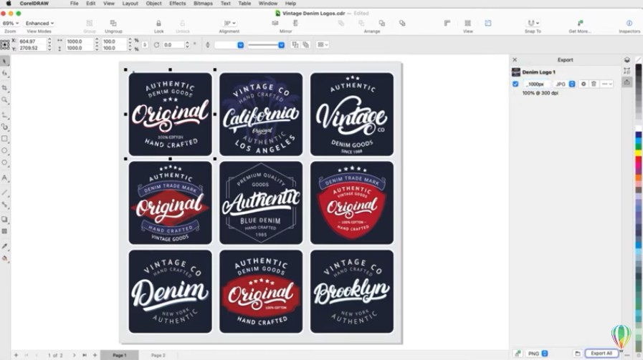
Task: Open the outline width dropdown
Action: [229, 45]
